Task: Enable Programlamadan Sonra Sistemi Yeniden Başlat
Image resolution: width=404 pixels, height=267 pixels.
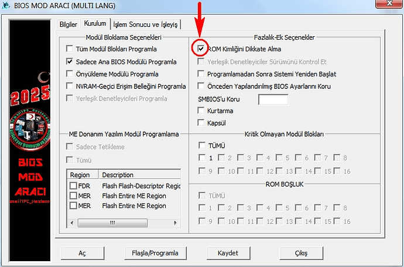Action: click(201, 74)
